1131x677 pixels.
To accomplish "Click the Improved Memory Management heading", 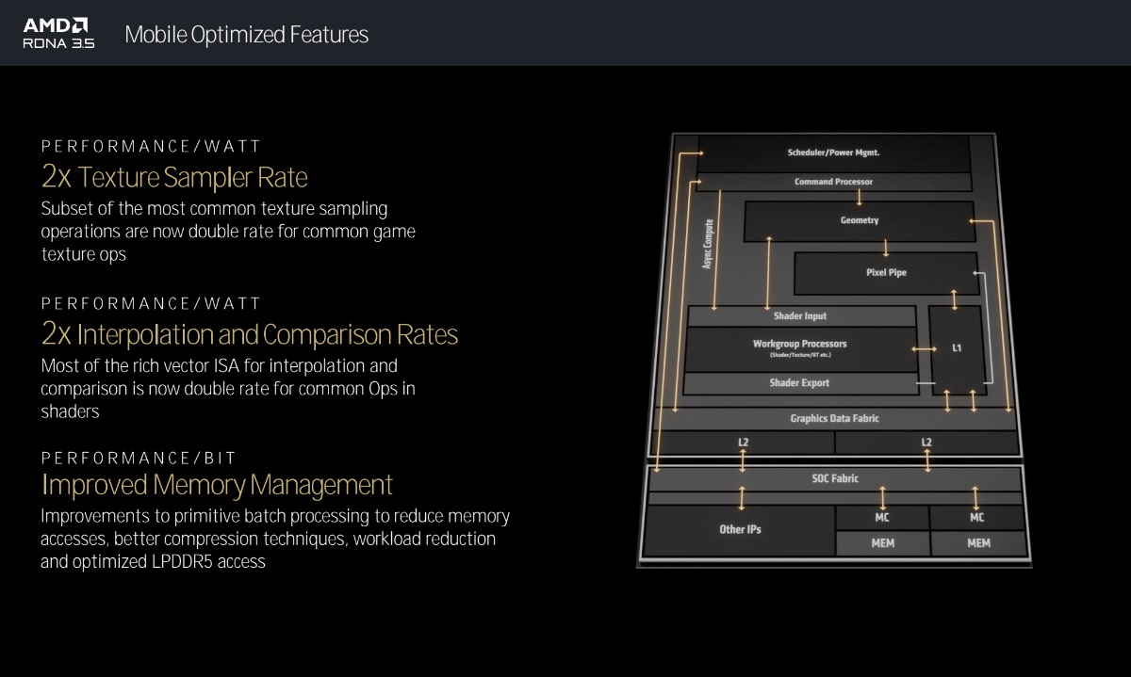I will pyautogui.click(x=217, y=485).
